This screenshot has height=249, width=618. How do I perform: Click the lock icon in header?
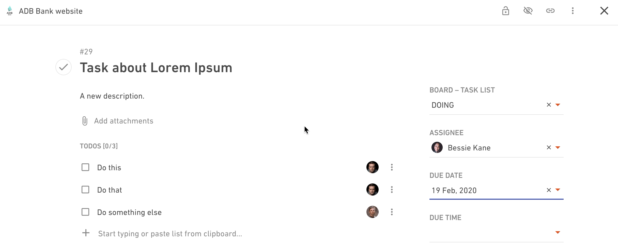click(x=505, y=11)
